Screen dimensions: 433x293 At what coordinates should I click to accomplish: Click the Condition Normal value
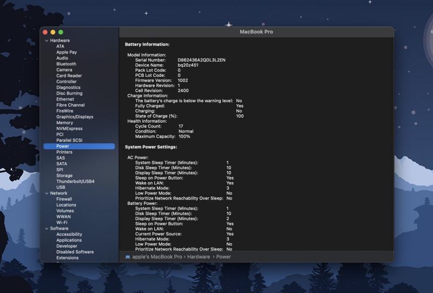[x=186, y=131]
